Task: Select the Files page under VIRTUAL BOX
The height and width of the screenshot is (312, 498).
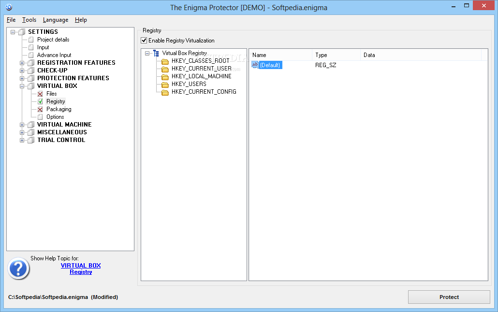Action: click(x=51, y=94)
